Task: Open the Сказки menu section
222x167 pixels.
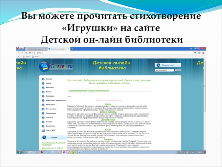Action: [49, 79]
